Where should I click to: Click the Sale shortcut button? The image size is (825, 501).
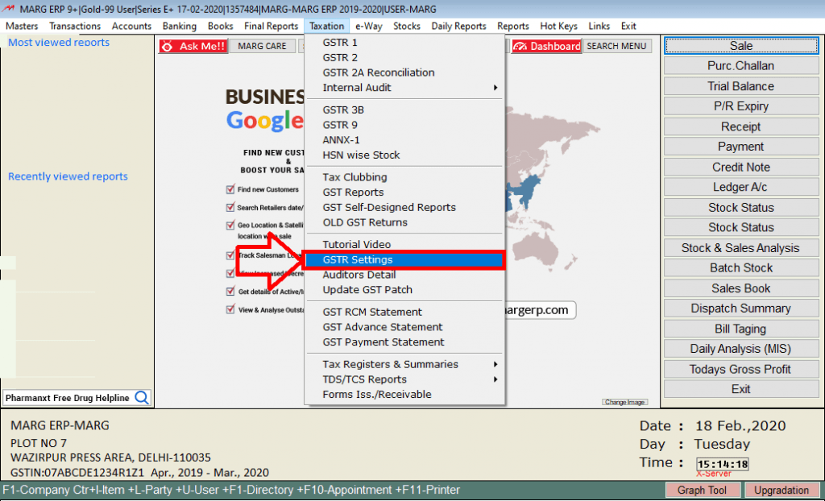tap(741, 46)
